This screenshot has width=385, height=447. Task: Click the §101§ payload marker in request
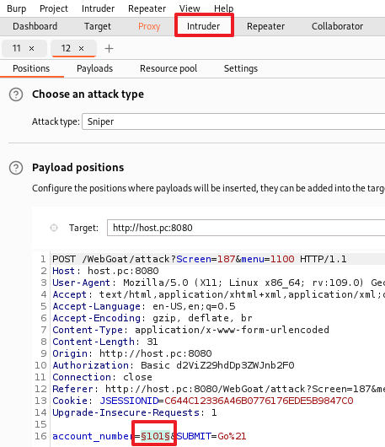[x=156, y=436]
